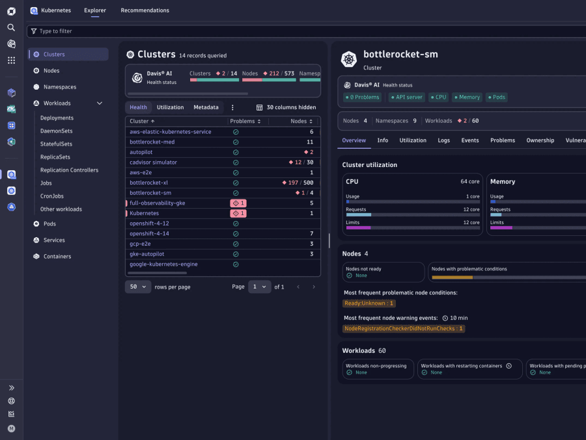This screenshot has height=440, width=586.
Task: Click the problem badge for Kubernetes cluster row
Action: point(238,213)
